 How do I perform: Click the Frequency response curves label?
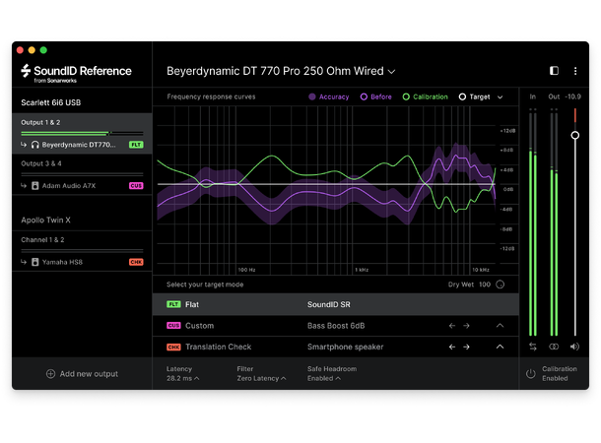(211, 96)
